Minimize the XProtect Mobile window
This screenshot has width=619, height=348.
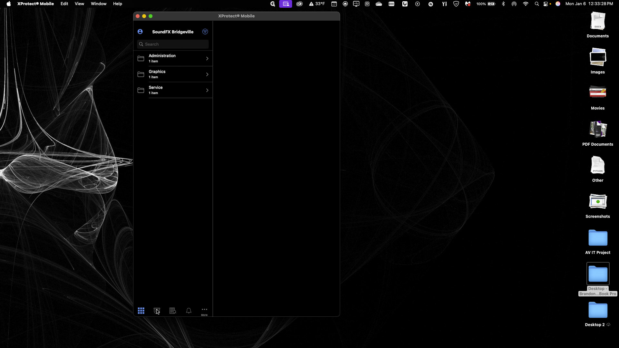(x=144, y=16)
